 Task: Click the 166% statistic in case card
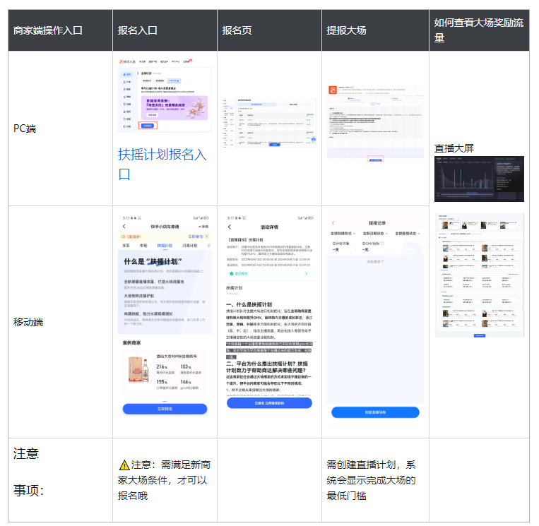pos(186,382)
